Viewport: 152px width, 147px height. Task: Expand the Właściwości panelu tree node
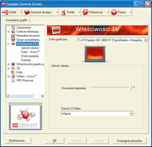click(8, 64)
